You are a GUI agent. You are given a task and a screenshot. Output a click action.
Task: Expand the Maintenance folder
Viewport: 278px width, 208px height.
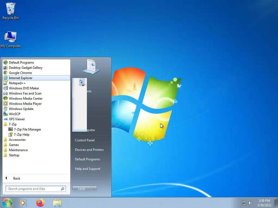pos(18,150)
